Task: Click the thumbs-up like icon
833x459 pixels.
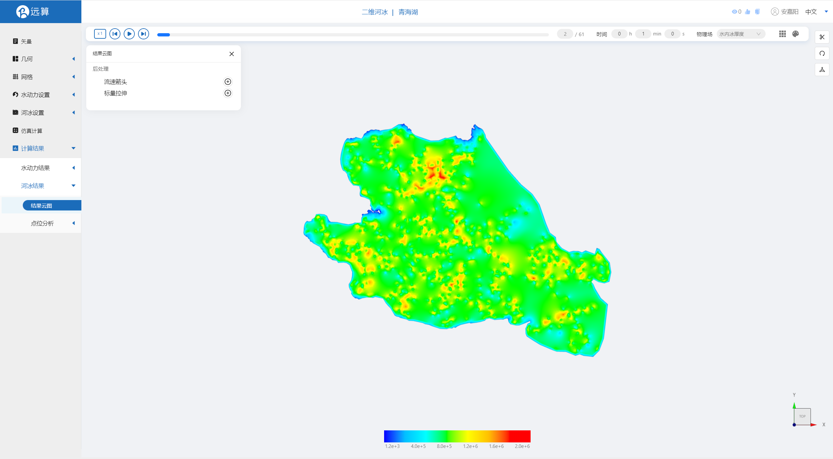Action: tap(748, 12)
